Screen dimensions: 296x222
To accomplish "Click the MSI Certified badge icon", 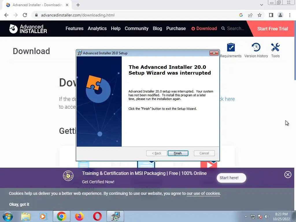I will [x=68, y=175].
